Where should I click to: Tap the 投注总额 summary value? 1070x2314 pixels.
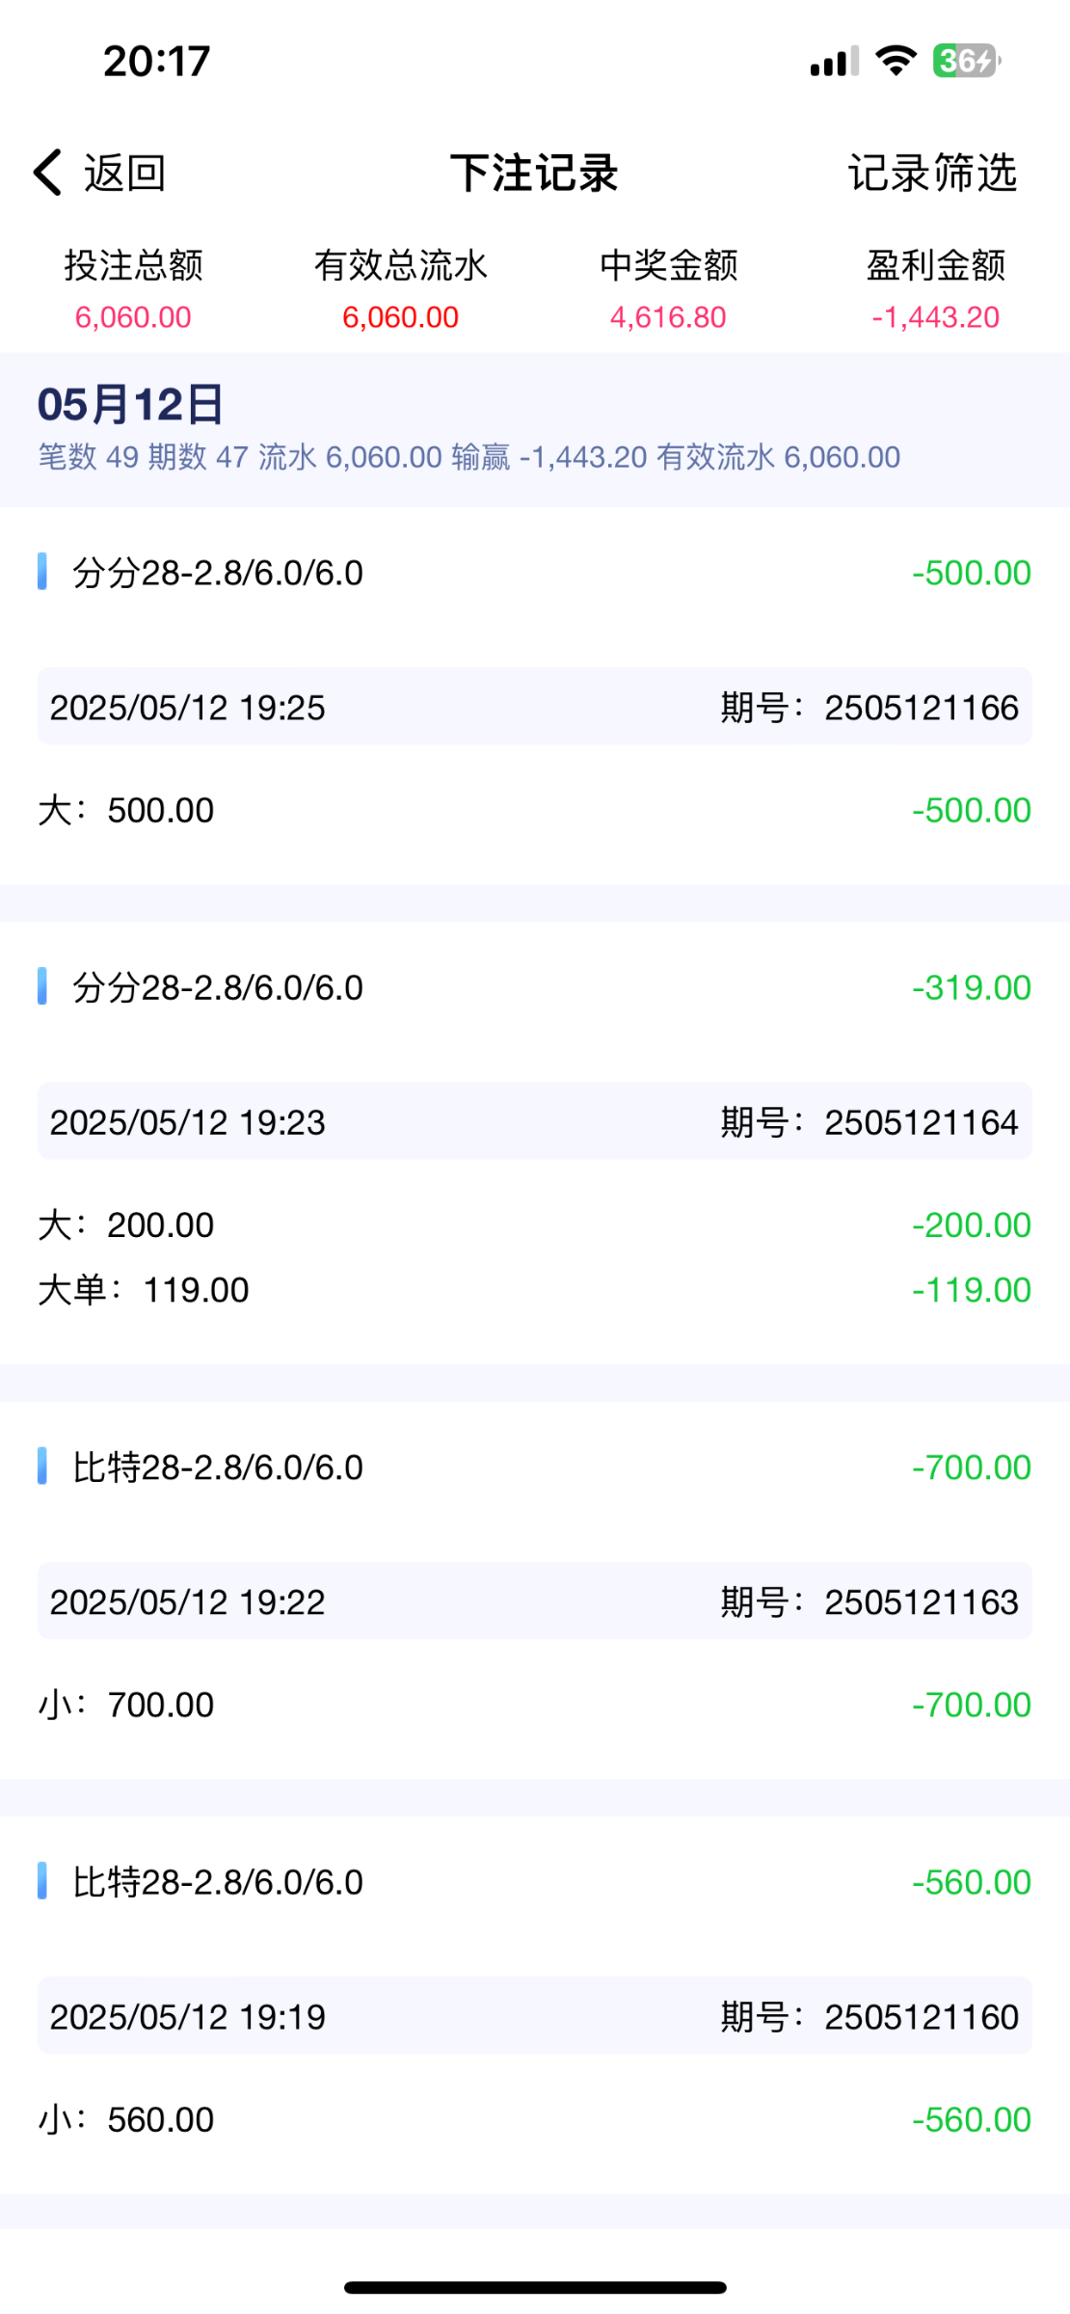(x=133, y=317)
